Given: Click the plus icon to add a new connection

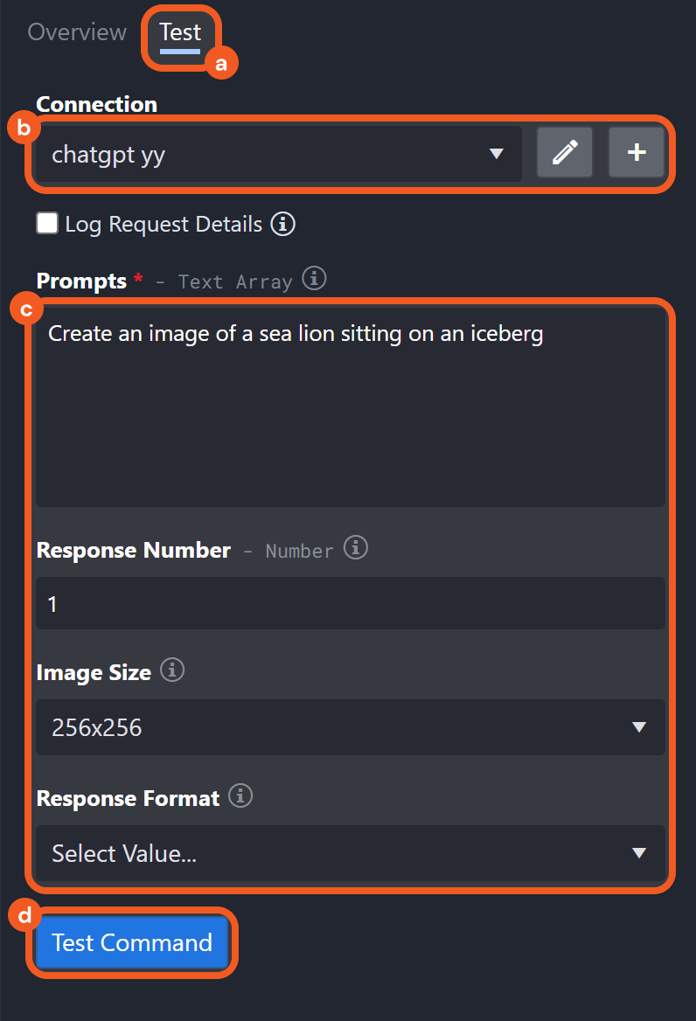Looking at the screenshot, I should coord(637,152).
